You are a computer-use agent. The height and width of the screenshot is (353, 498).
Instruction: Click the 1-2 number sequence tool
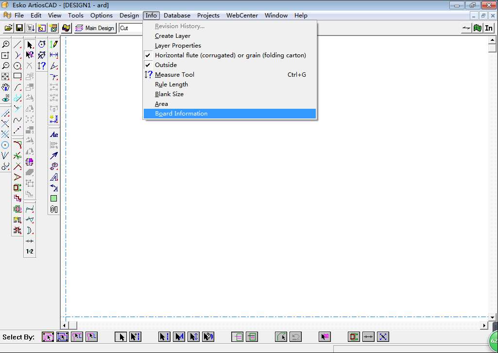tap(30, 251)
